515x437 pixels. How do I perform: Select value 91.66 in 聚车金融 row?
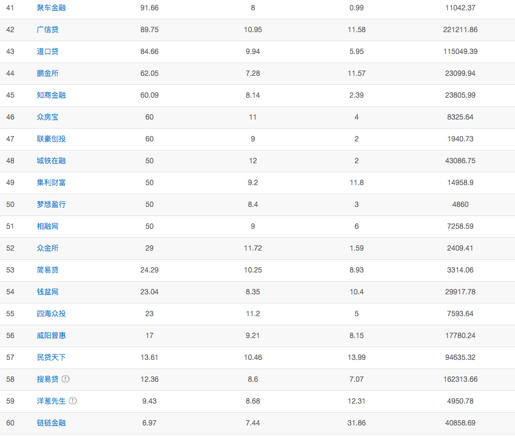click(149, 7)
